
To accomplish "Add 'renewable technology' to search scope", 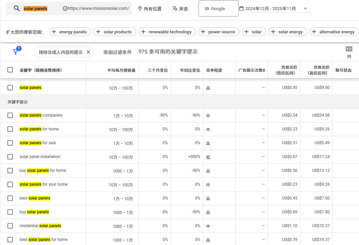I will [167, 32].
